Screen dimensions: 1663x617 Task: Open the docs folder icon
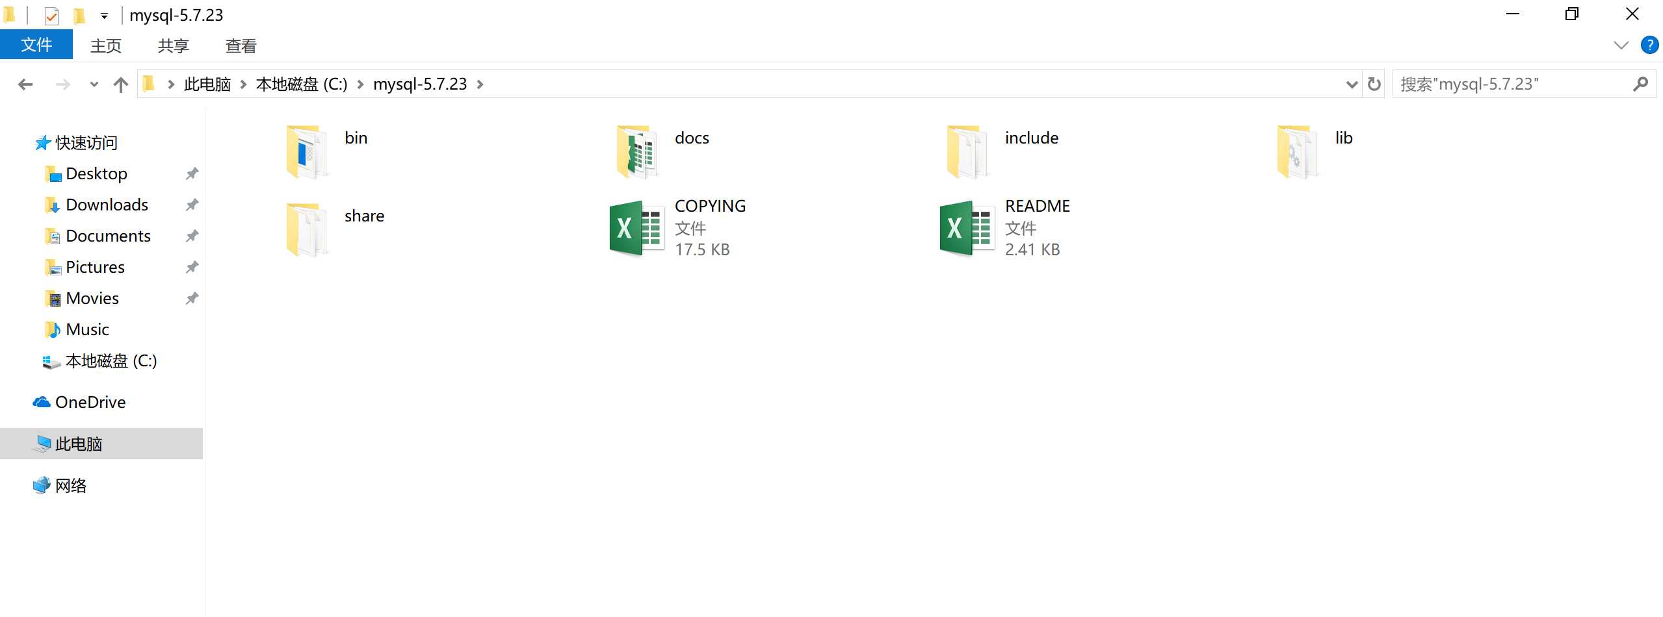[x=636, y=152]
